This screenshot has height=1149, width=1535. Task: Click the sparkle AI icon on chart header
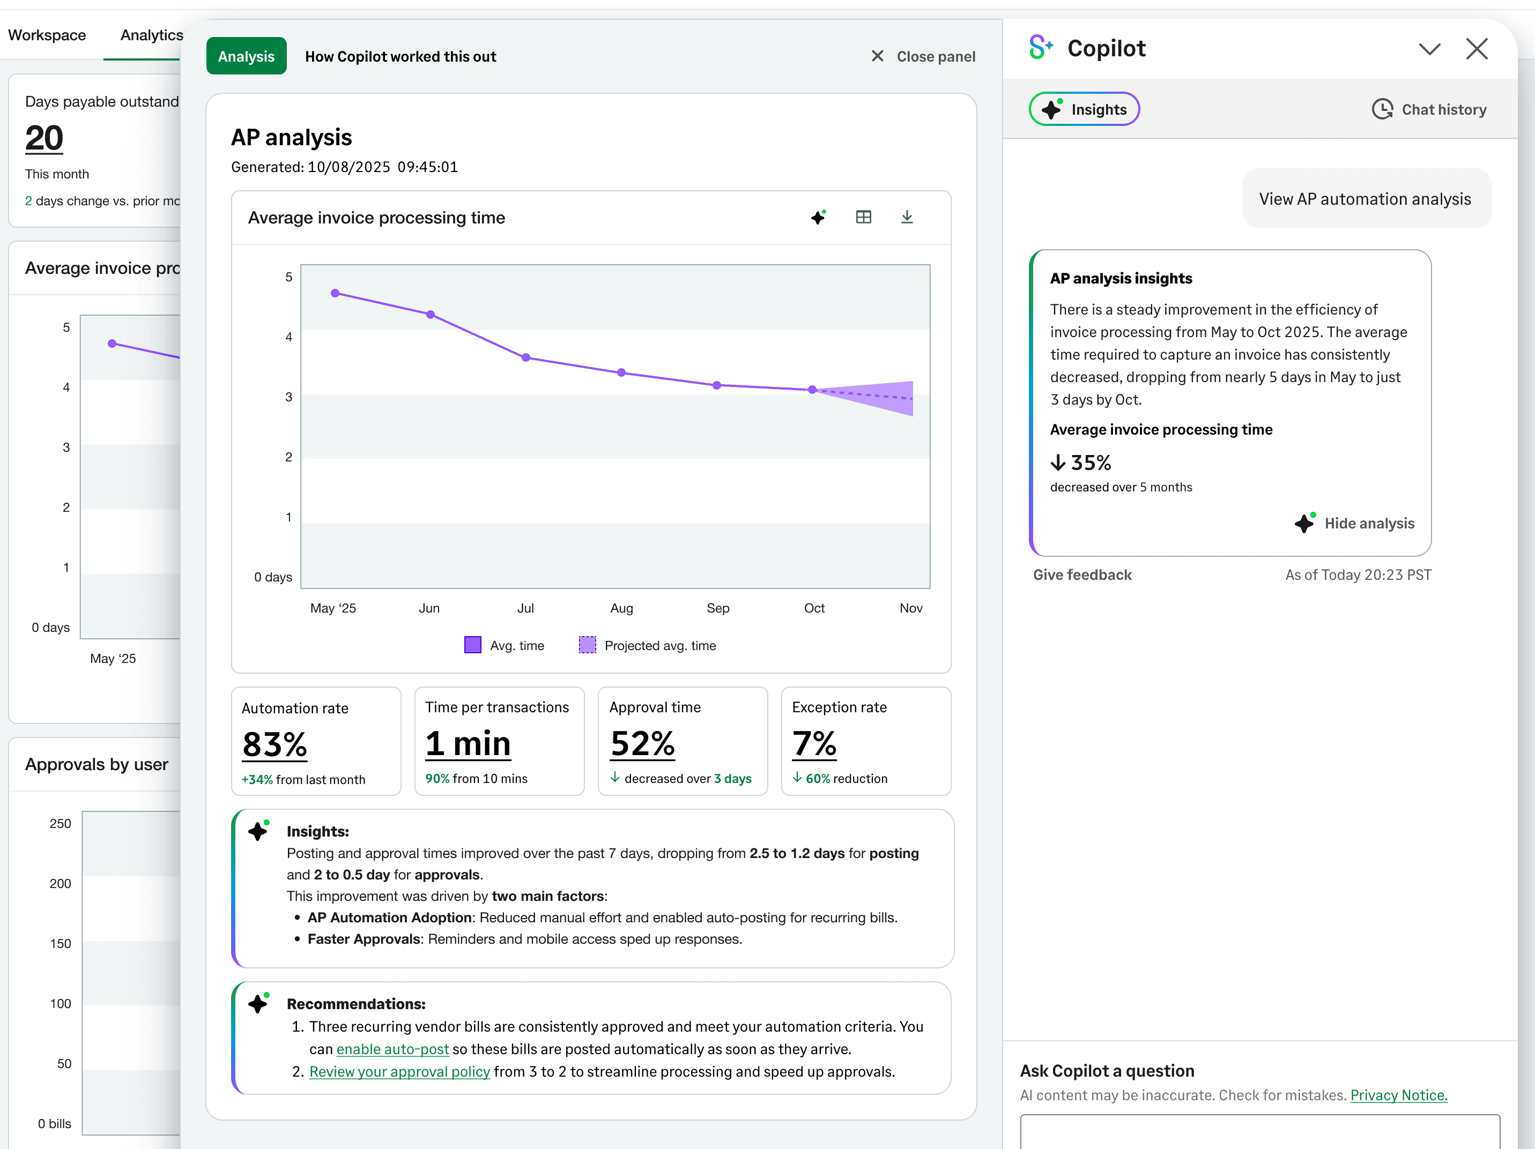pos(819,217)
